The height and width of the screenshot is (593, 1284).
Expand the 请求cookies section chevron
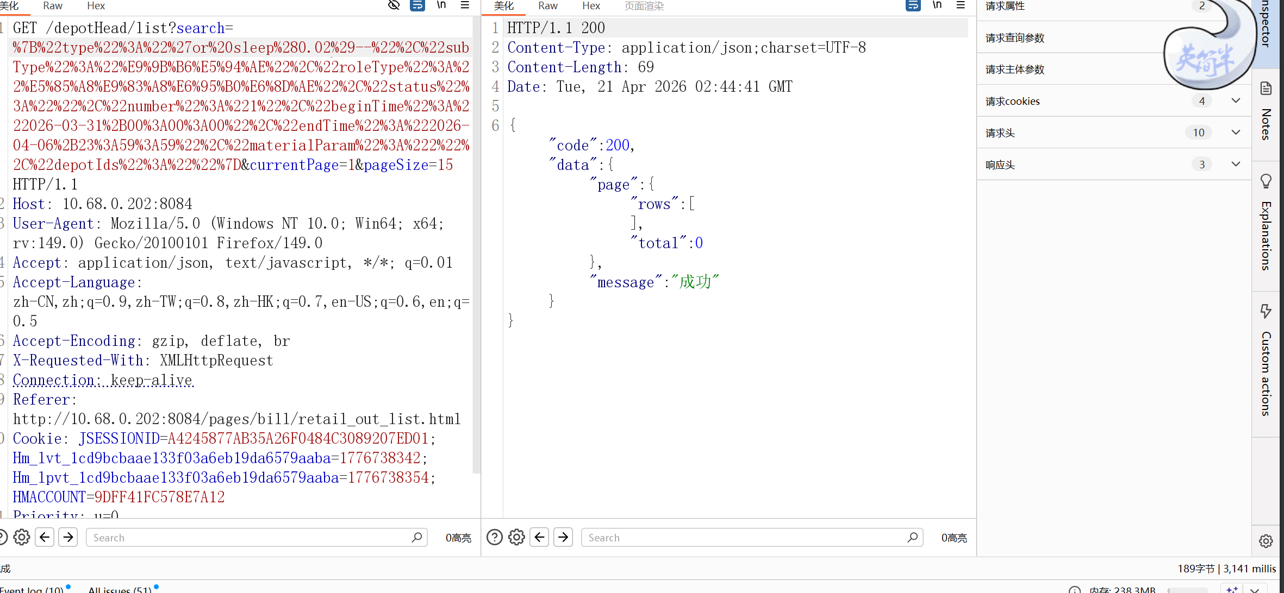[x=1236, y=101]
